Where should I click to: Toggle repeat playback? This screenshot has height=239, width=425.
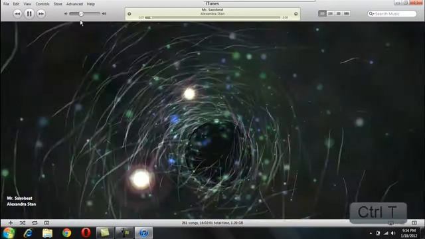pyautogui.click(x=35, y=223)
